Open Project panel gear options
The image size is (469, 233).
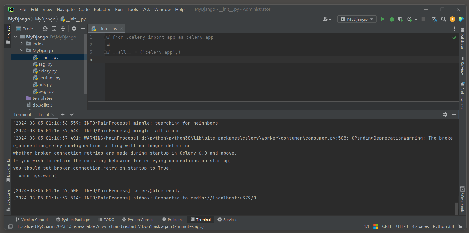click(74, 29)
